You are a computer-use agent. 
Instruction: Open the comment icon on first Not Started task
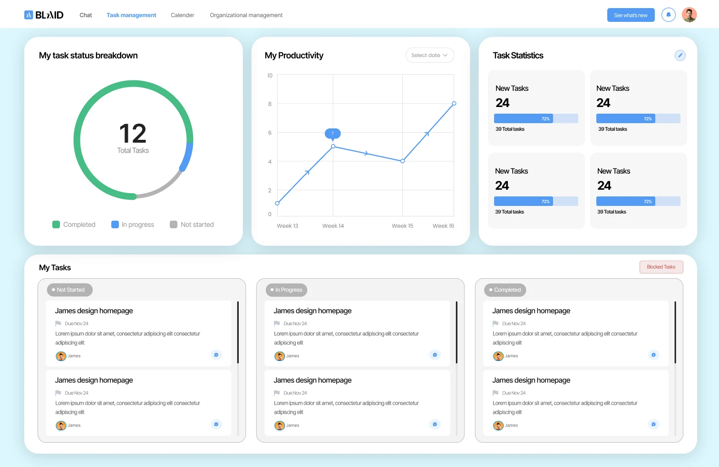coord(216,355)
